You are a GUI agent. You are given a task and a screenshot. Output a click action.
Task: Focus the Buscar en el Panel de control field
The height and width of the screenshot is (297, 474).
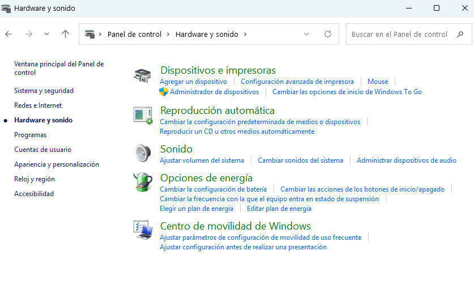(x=409, y=34)
